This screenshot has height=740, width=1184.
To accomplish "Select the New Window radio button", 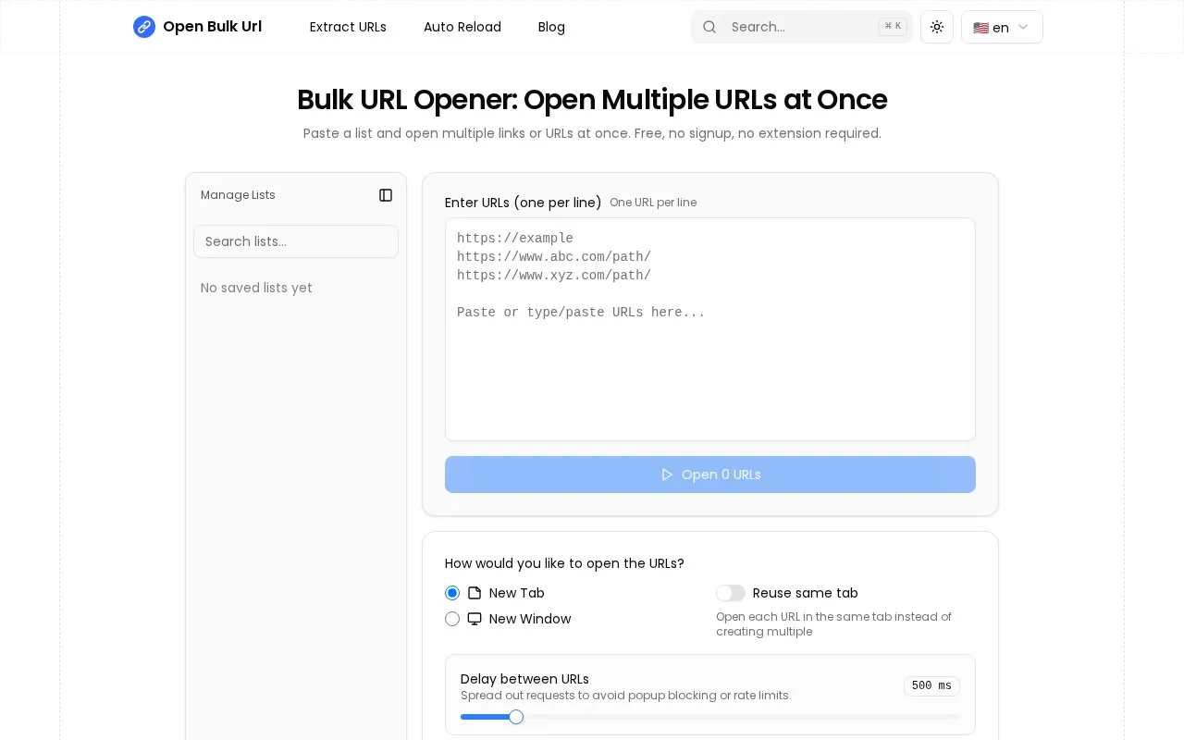I will [x=452, y=619].
